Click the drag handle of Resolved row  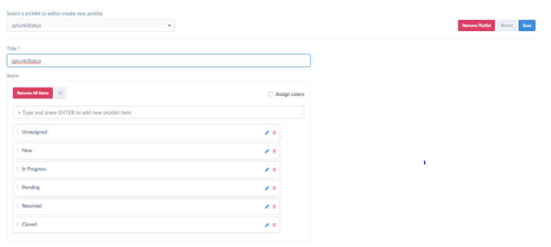coord(17,206)
